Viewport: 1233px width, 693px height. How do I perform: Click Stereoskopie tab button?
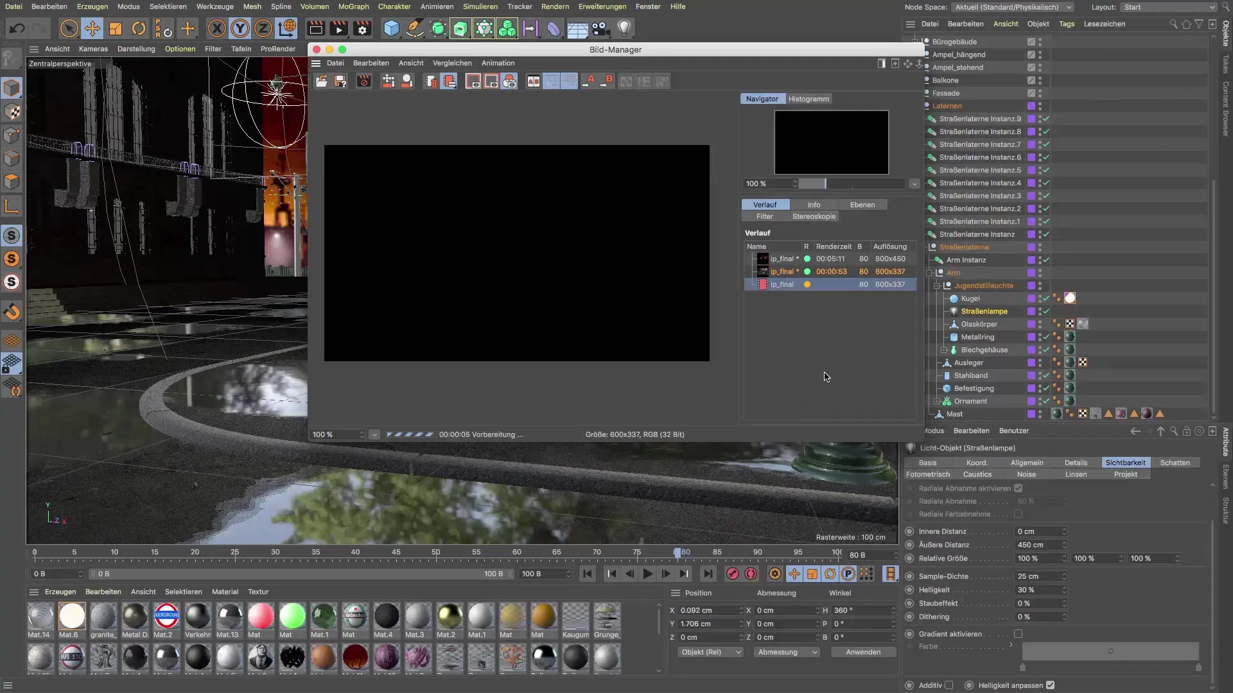814,216
